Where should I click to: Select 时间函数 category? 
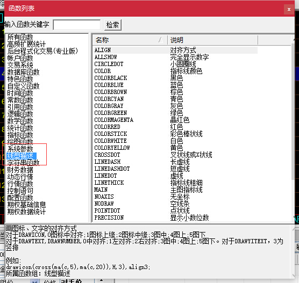coord(20,93)
